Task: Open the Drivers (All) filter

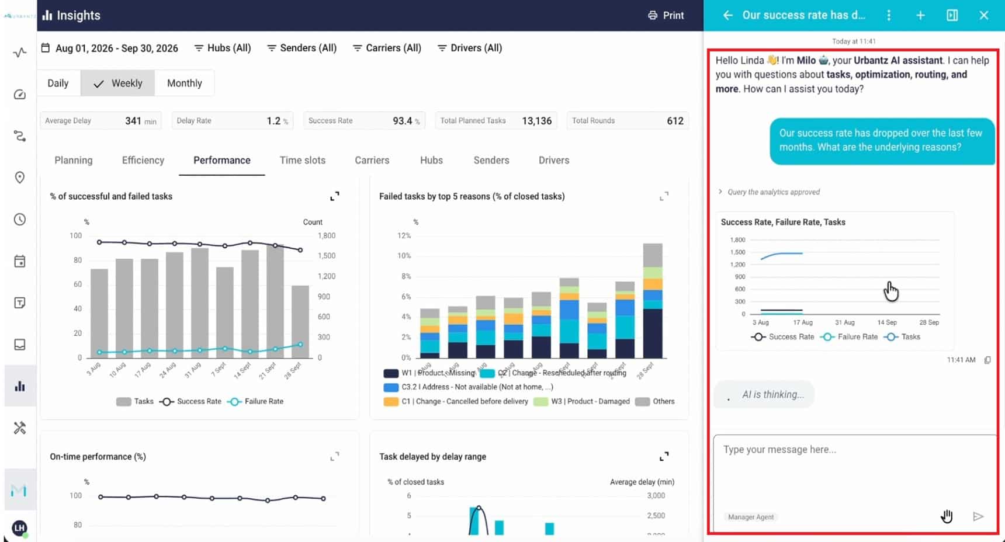Action: click(470, 48)
